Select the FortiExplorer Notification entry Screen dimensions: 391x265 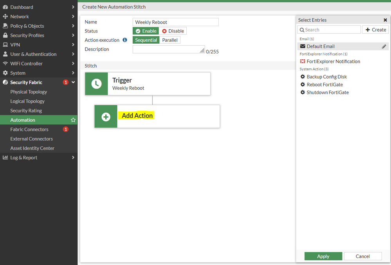(x=343, y=61)
